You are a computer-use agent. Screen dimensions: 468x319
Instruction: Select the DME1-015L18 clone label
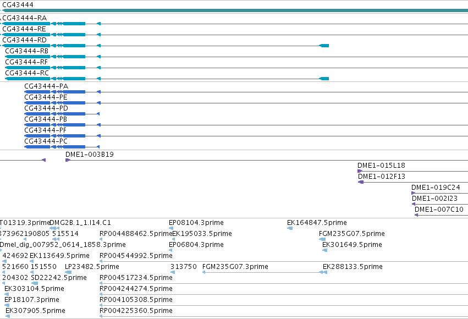click(382, 166)
